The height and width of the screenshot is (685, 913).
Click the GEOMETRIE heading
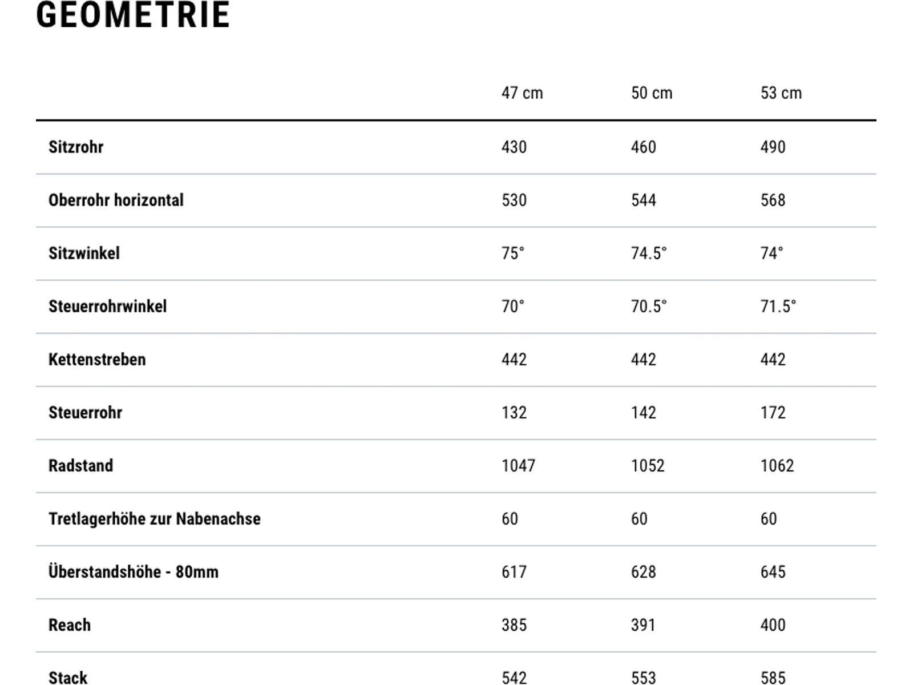point(133,15)
